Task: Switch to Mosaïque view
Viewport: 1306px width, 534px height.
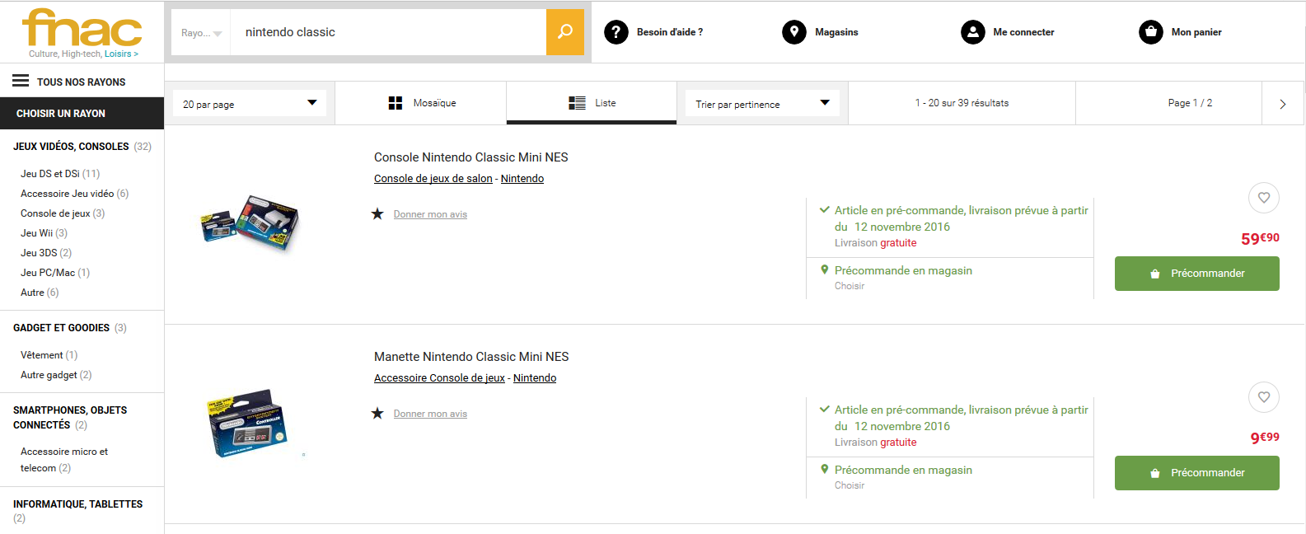Action: tap(422, 103)
